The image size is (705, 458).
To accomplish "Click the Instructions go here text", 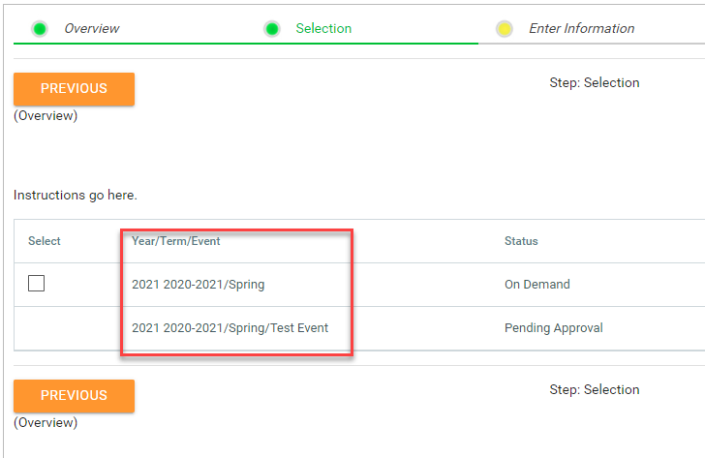I will [x=76, y=196].
